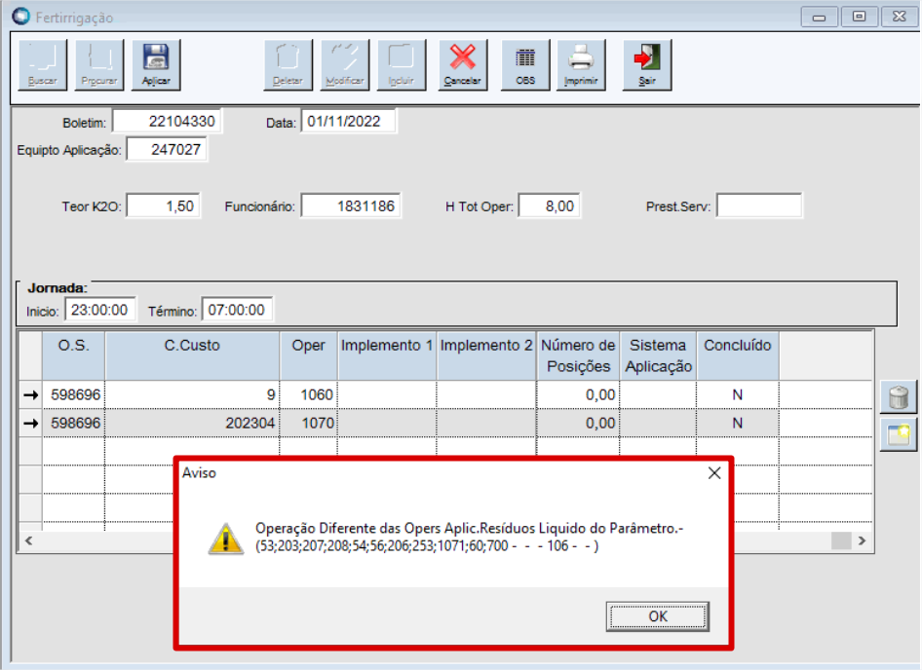Click the Jornada Inicio time field
922x670 pixels.
point(100,310)
